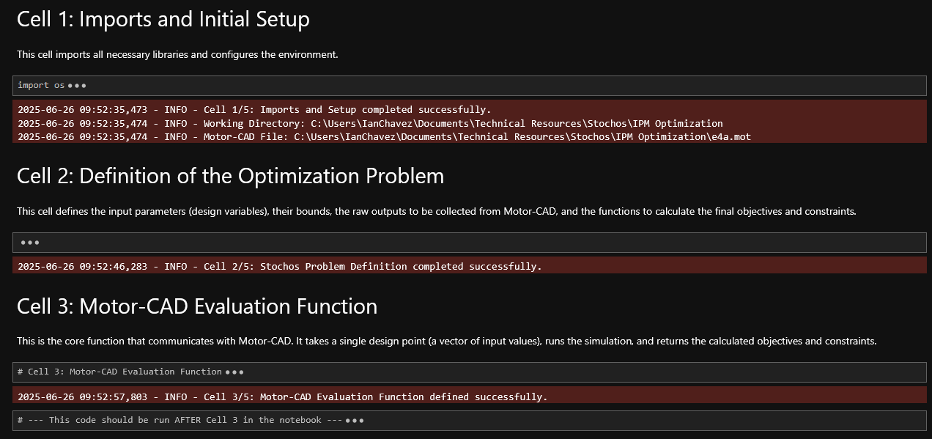Expand ellipsis after "run AFTER Cell 3" comment
This screenshot has height=439, width=932.
[x=355, y=421]
